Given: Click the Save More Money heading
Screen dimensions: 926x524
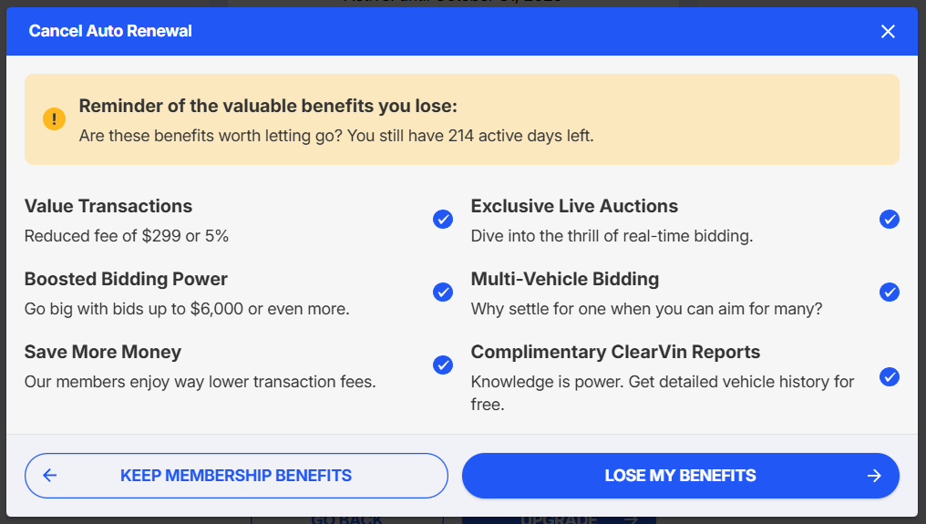Looking at the screenshot, I should (x=103, y=352).
